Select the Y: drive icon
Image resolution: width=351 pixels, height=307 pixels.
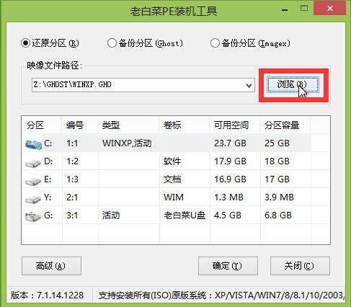[x=33, y=199]
